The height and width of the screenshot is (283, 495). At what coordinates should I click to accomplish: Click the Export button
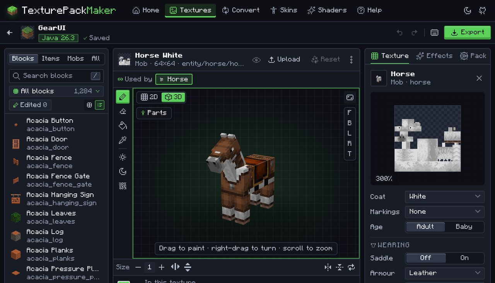coord(467,32)
